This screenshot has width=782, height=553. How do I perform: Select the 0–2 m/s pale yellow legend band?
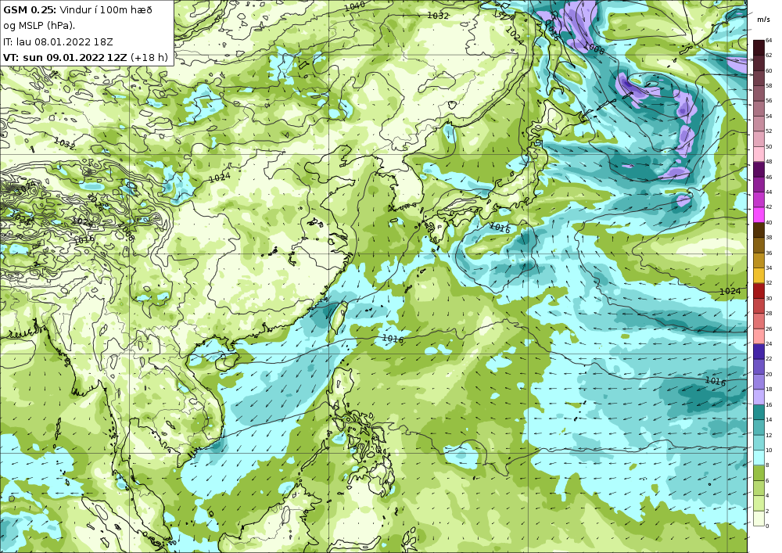[x=759, y=519]
